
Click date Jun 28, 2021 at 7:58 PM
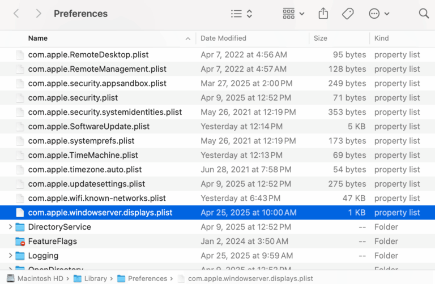(x=246, y=170)
